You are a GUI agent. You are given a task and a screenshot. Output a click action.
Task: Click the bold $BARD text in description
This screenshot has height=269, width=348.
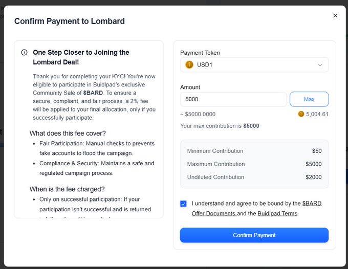(x=93, y=93)
